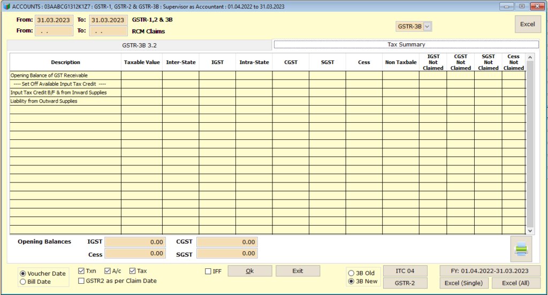Switch to the GSTR-3B 3.2 tab
The height and width of the screenshot is (295, 548).
coord(139,45)
